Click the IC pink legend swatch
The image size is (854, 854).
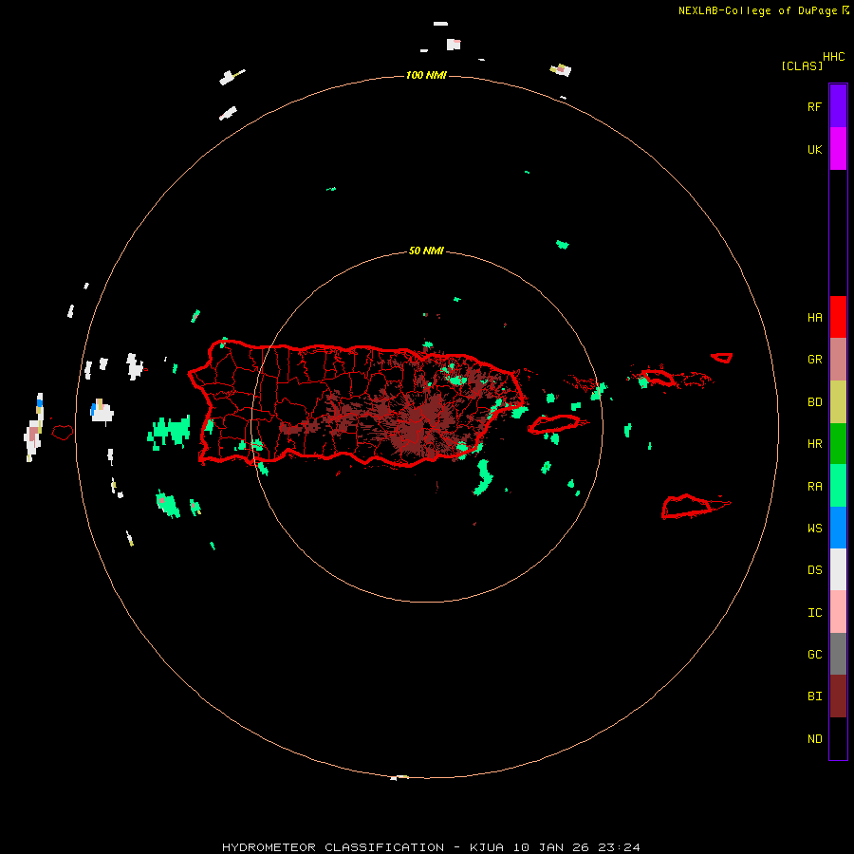(x=838, y=612)
